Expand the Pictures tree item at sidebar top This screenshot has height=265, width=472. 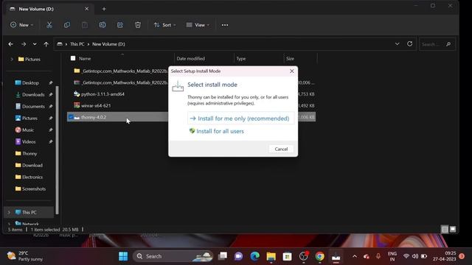point(12,59)
